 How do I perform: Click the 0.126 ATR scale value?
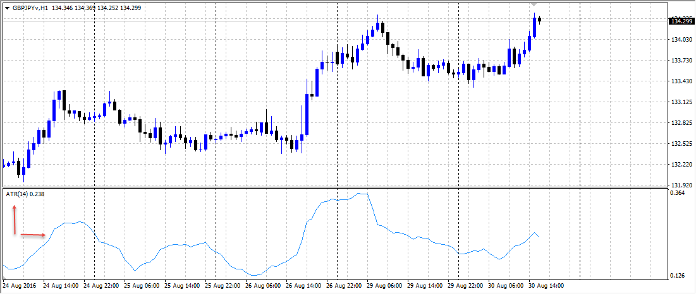(x=678, y=276)
